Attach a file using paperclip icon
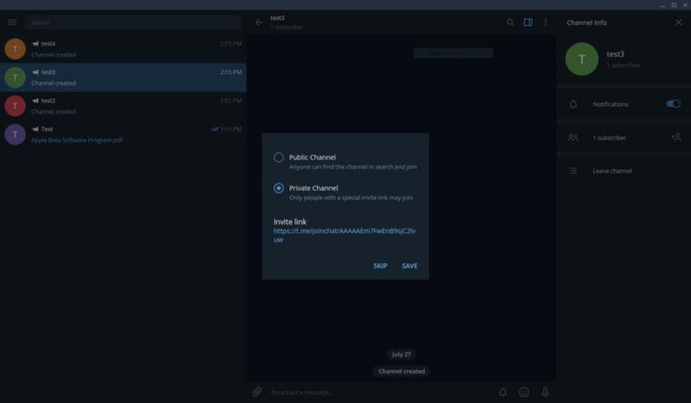The width and height of the screenshot is (691, 403). [x=257, y=392]
